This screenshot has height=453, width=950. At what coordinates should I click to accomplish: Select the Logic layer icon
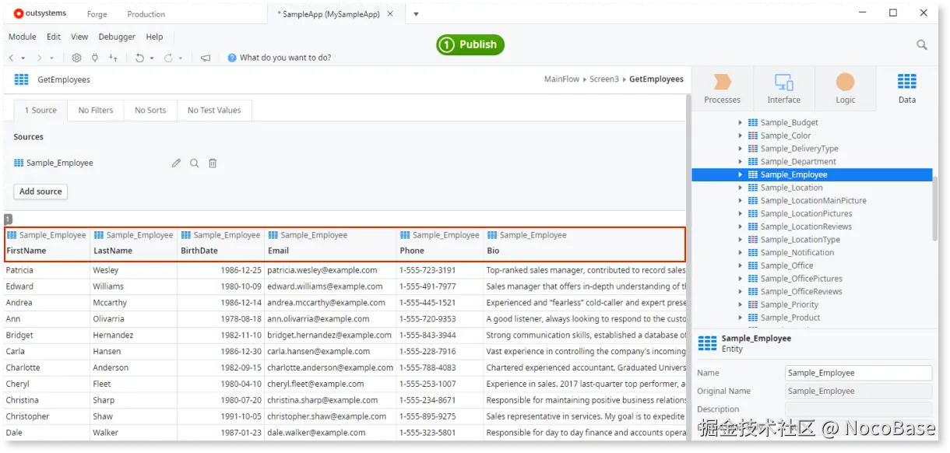point(845,88)
